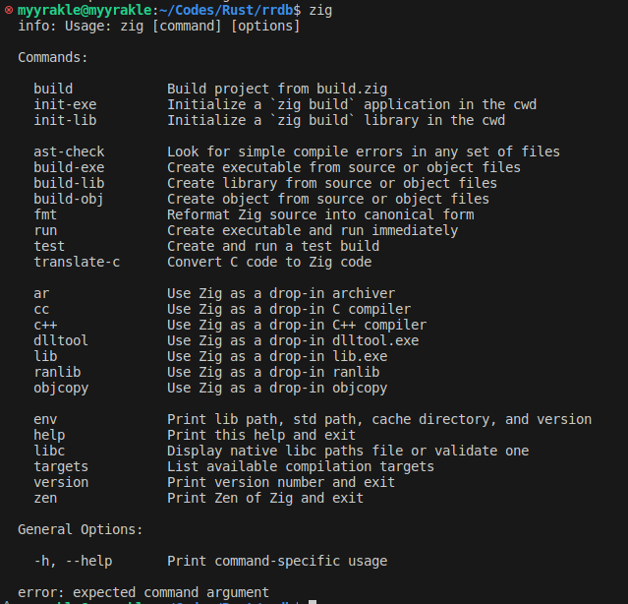
Task: Click the 'build-exe' command name
Action: pyautogui.click(x=69, y=167)
